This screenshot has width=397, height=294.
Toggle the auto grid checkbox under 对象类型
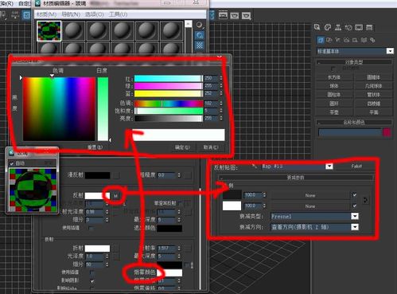point(333,69)
